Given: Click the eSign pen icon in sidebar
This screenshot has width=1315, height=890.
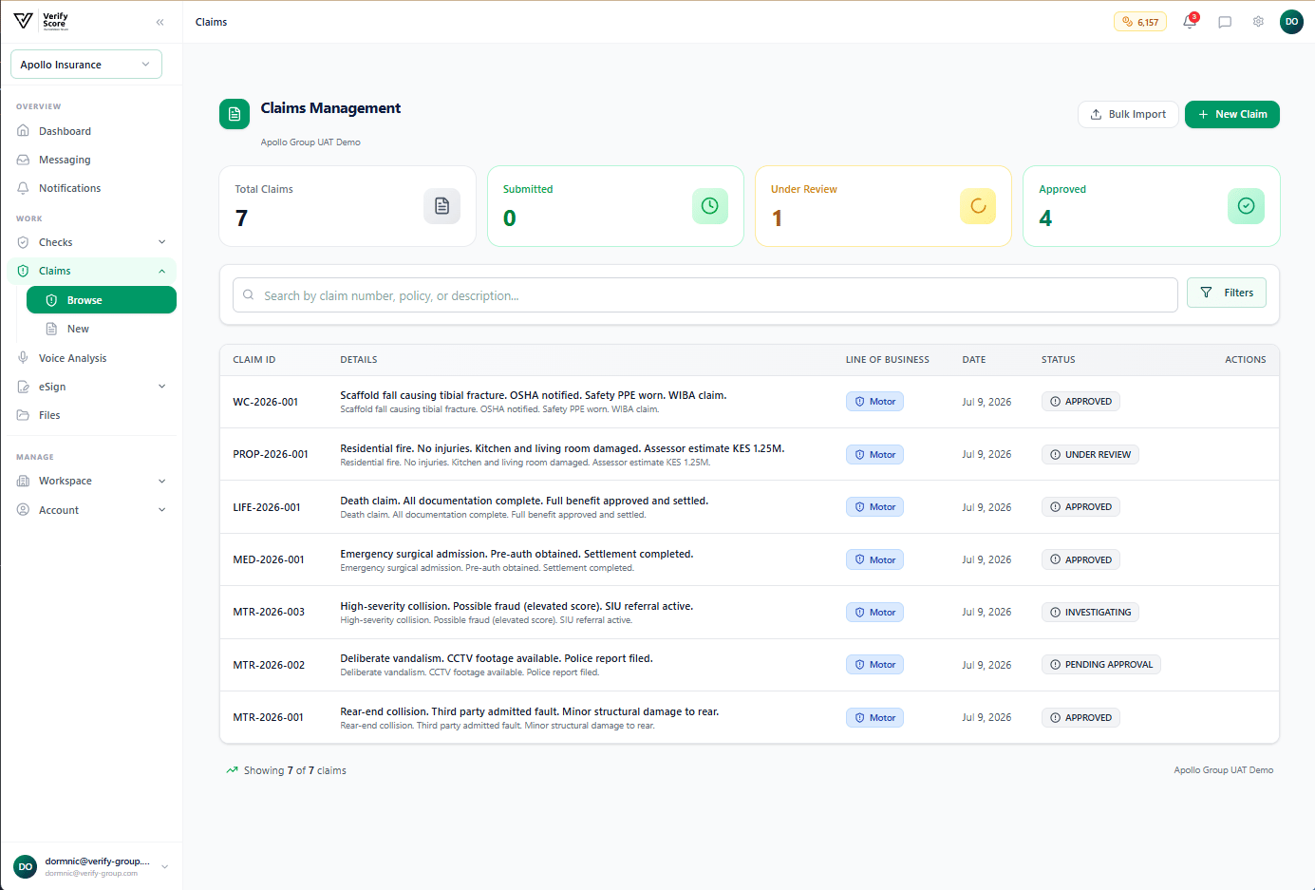Looking at the screenshot, I should (24, 387).
